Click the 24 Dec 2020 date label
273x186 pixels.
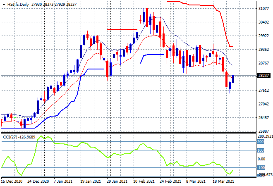point(38,181)
